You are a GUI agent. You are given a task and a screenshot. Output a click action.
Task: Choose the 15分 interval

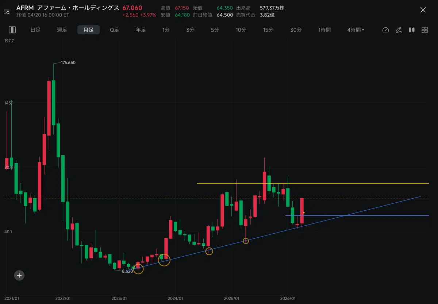(268, 30)
